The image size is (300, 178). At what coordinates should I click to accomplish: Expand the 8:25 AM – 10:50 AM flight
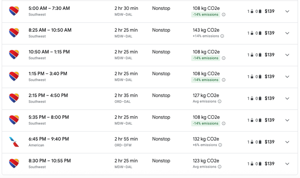click(287, 33)
